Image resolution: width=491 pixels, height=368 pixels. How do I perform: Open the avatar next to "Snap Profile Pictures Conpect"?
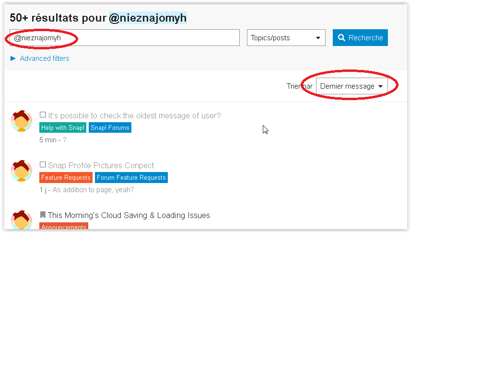21,171
